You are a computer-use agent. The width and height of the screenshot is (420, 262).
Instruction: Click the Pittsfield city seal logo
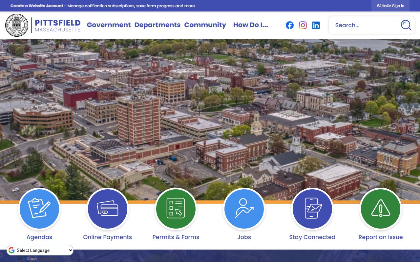[17, 25]
